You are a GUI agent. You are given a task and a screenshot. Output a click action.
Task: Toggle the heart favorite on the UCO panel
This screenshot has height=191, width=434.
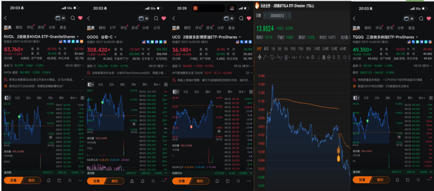[249, 18]
